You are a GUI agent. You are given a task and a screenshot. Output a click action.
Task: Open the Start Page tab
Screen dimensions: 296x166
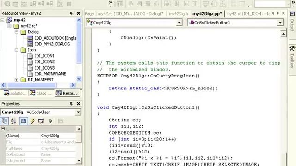(89, 14)
